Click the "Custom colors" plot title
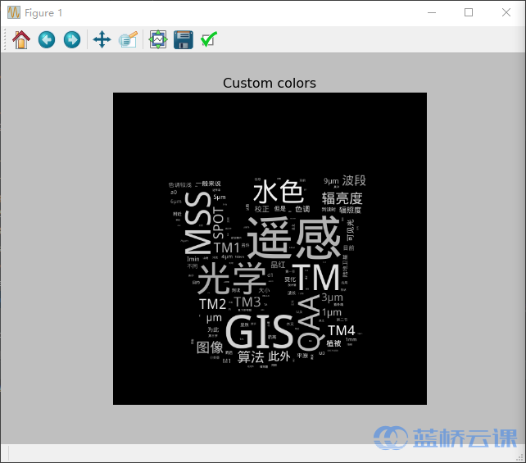The height and width of the screenshot is (463, 526). point(270,83)
